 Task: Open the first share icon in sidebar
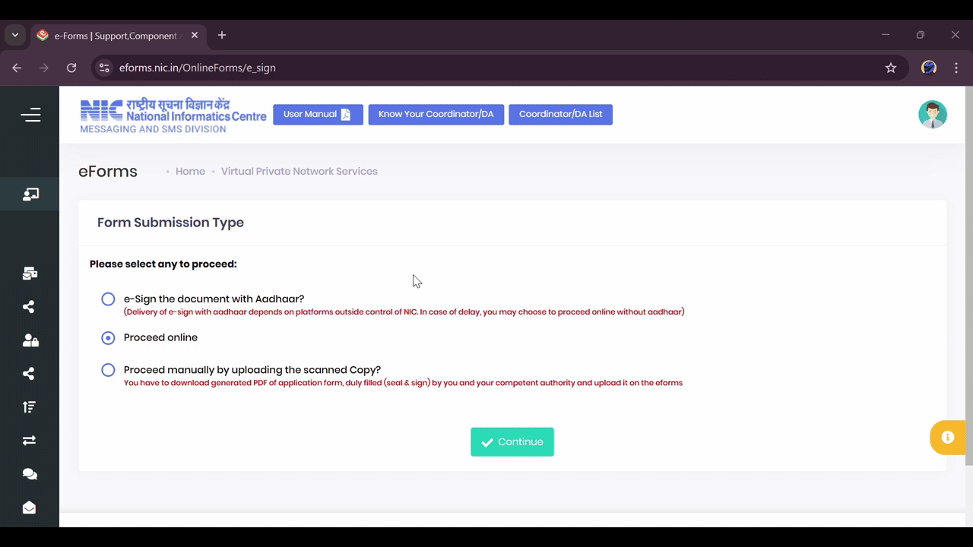point(29,307)
